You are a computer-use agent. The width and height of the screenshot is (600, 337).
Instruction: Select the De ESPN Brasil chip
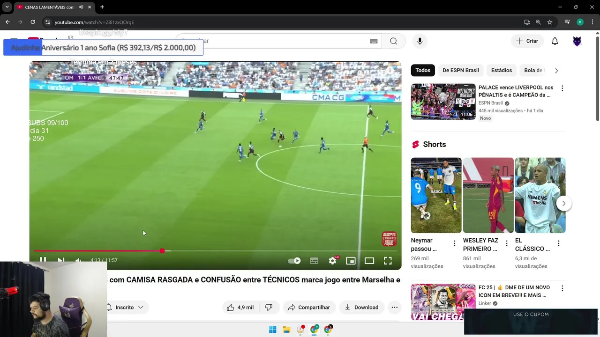pos(461,70)
